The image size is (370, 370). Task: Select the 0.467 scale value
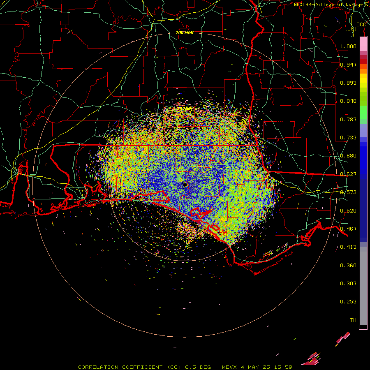point(348,229)
